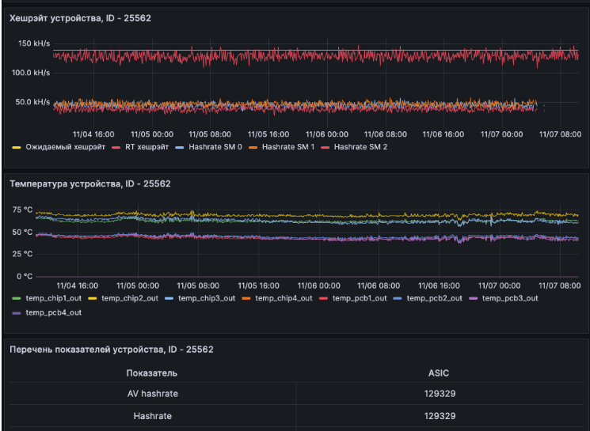
Task: Open the Перечень показателей устройства panel menu
Action: point(111,350)
